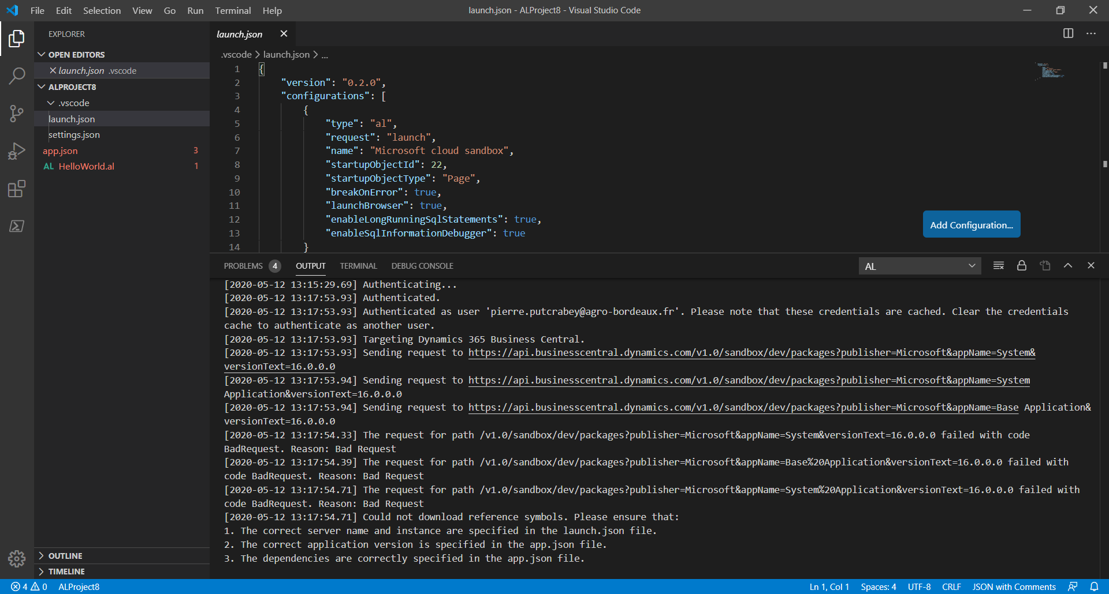The image size is (1109, 594).
Task: Expand the Timeline section
Action: (x=122, y=572)
